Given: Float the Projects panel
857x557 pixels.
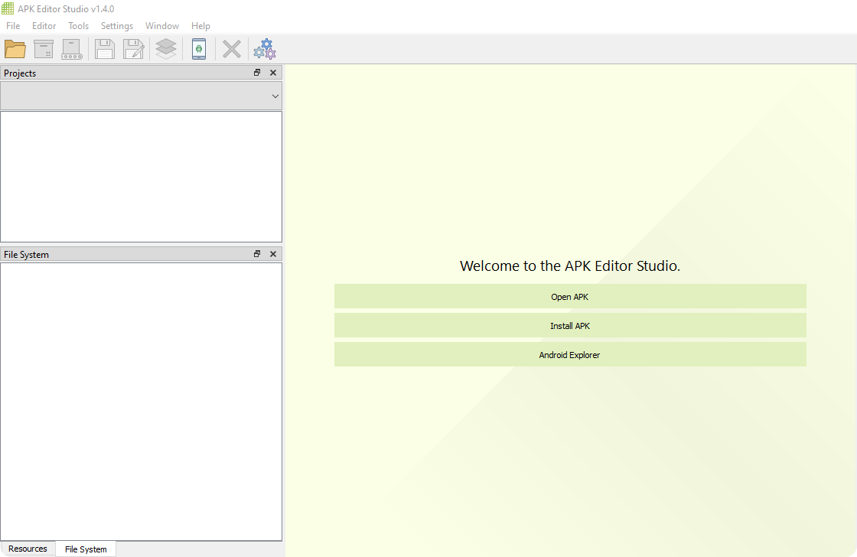Looking at the screenshot, I should pos(257,73).
